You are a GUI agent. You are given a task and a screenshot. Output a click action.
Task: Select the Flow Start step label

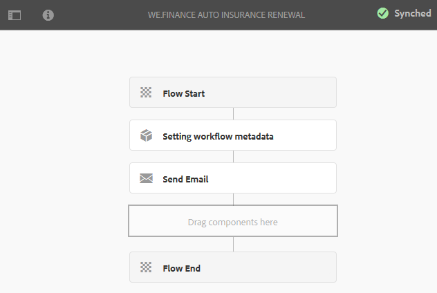click(184, 93)
